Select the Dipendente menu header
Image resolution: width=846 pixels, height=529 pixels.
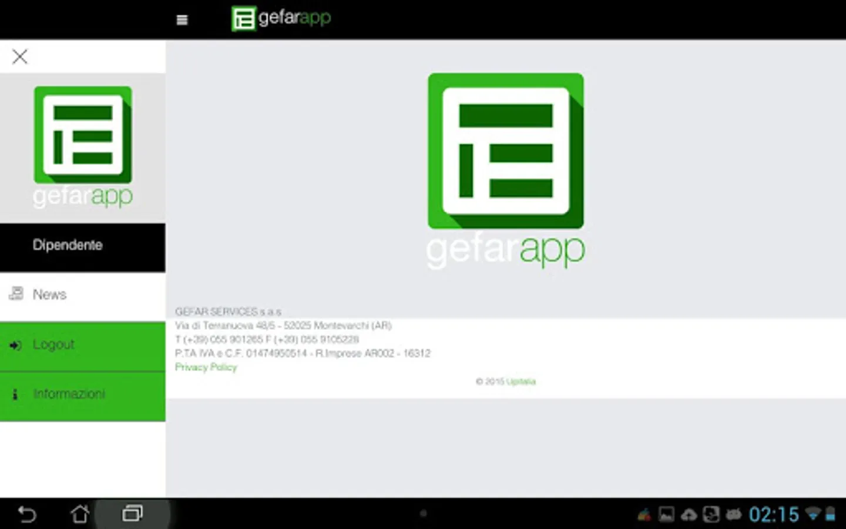point(82,247)
